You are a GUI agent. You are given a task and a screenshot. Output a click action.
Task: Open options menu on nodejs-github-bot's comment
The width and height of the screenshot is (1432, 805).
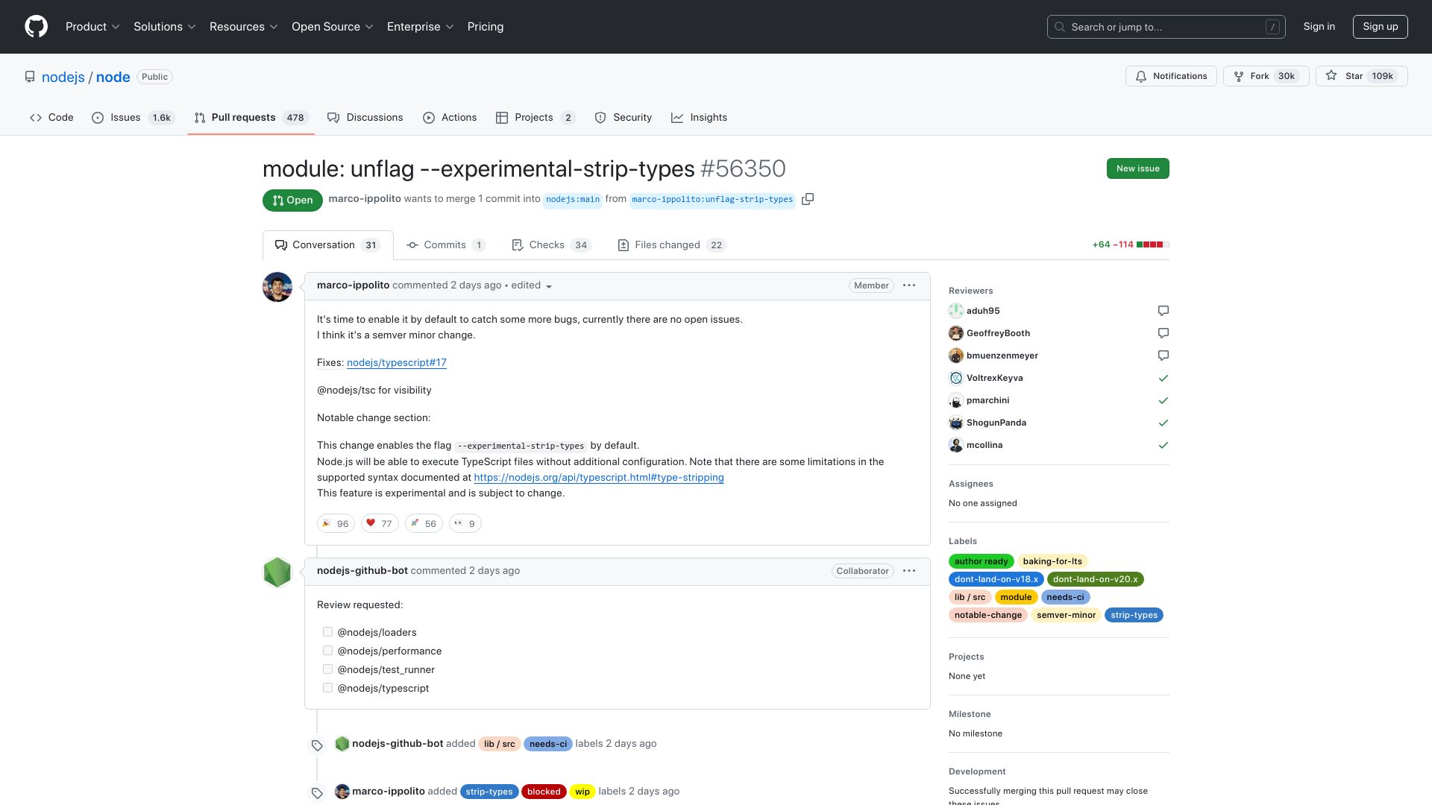tap(909, 571)
